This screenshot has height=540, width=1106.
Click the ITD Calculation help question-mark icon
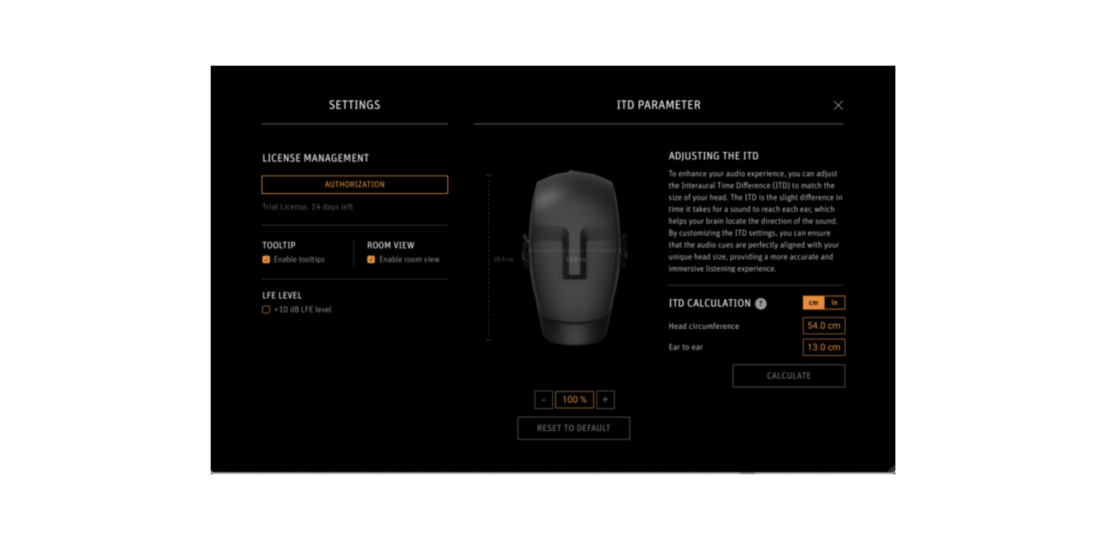(760, 303)
